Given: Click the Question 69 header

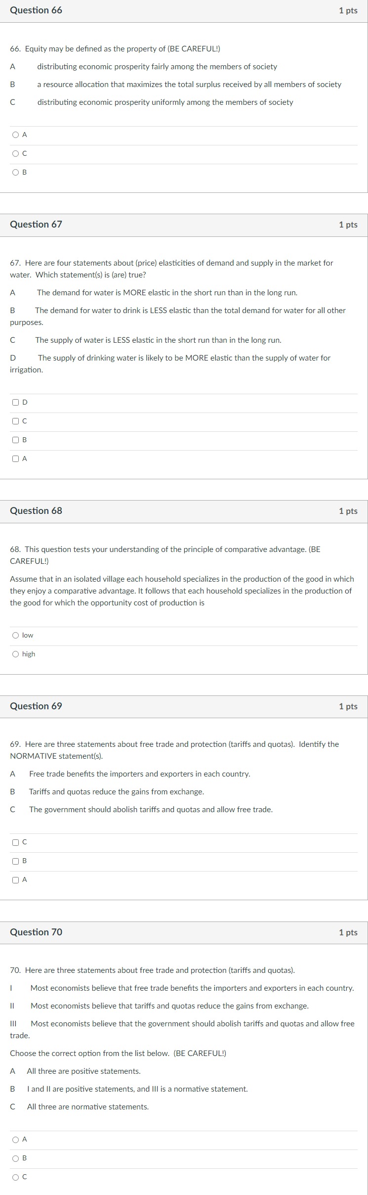Looking at the screenshot, I should (36, 706).
